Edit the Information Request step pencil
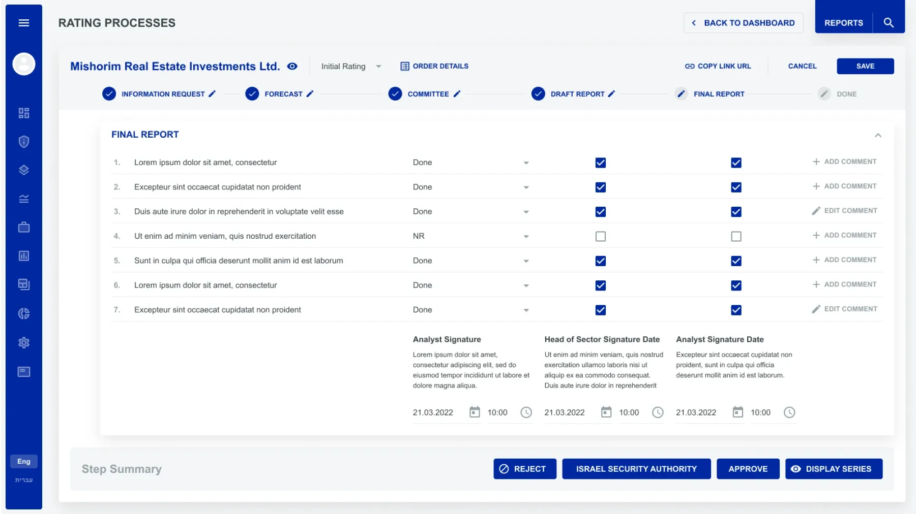Screen dimensions: 916x514 pyautogui.click(x=212, y=93)
